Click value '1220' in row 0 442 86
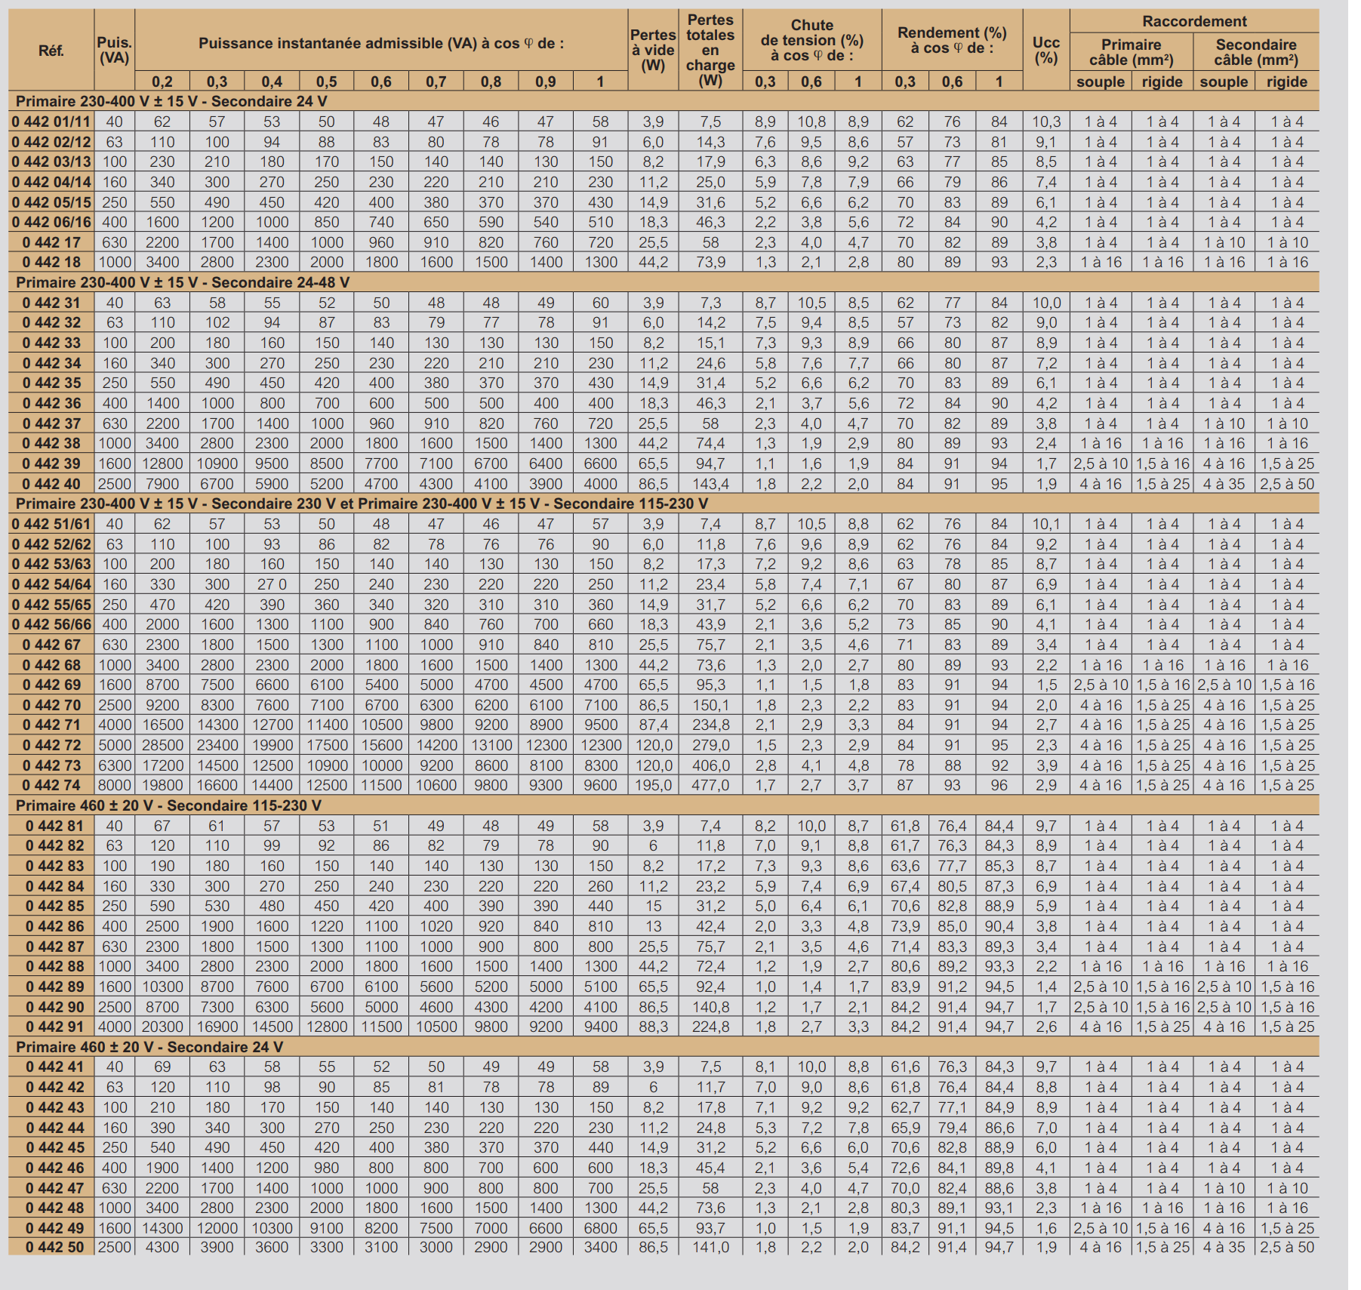This screenshot has width=1361, height=1290. pyautogui.click(x=327, y=926)
